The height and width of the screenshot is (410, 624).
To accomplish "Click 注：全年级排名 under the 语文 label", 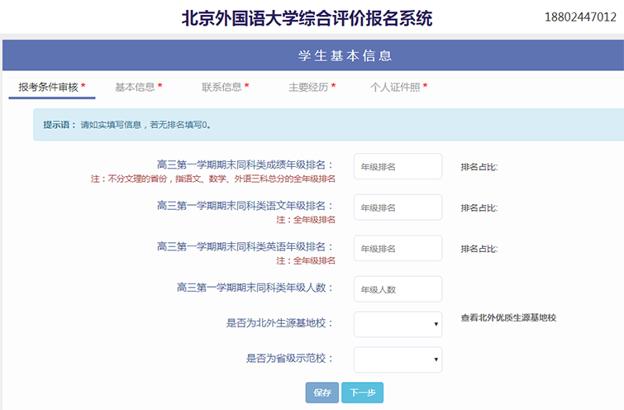I will coord(306,220).
